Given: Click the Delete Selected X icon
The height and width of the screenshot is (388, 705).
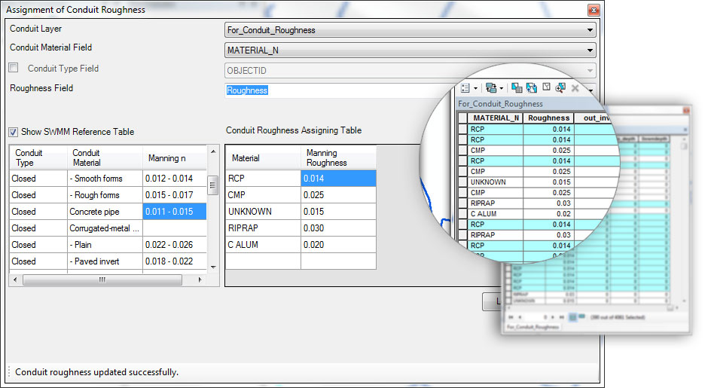Looking at the screenshot, I should (575, 88).
